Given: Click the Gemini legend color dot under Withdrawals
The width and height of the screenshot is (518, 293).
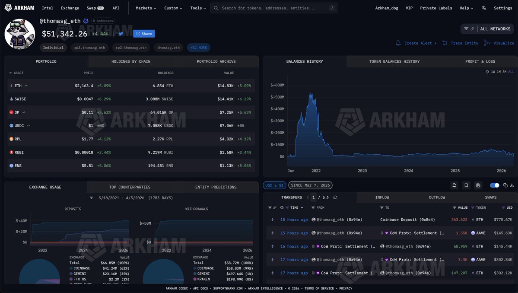Looking at the screenshot, I should pyautogui.click(x=195, y=274).
